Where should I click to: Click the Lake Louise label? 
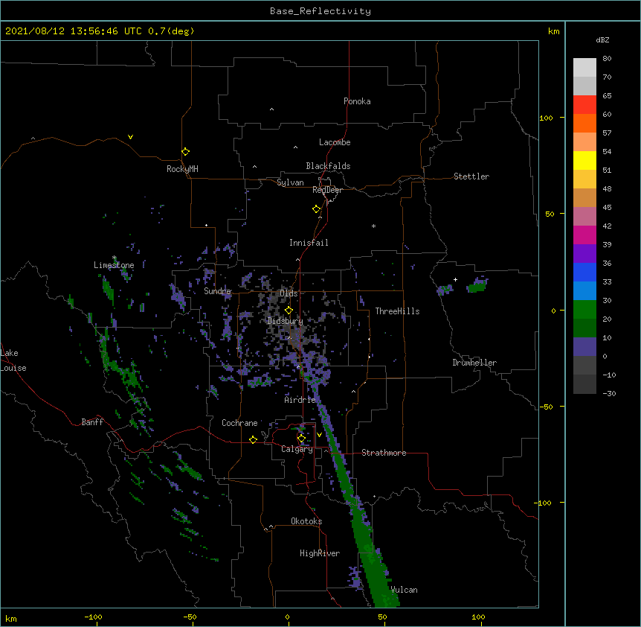point(13,360)
